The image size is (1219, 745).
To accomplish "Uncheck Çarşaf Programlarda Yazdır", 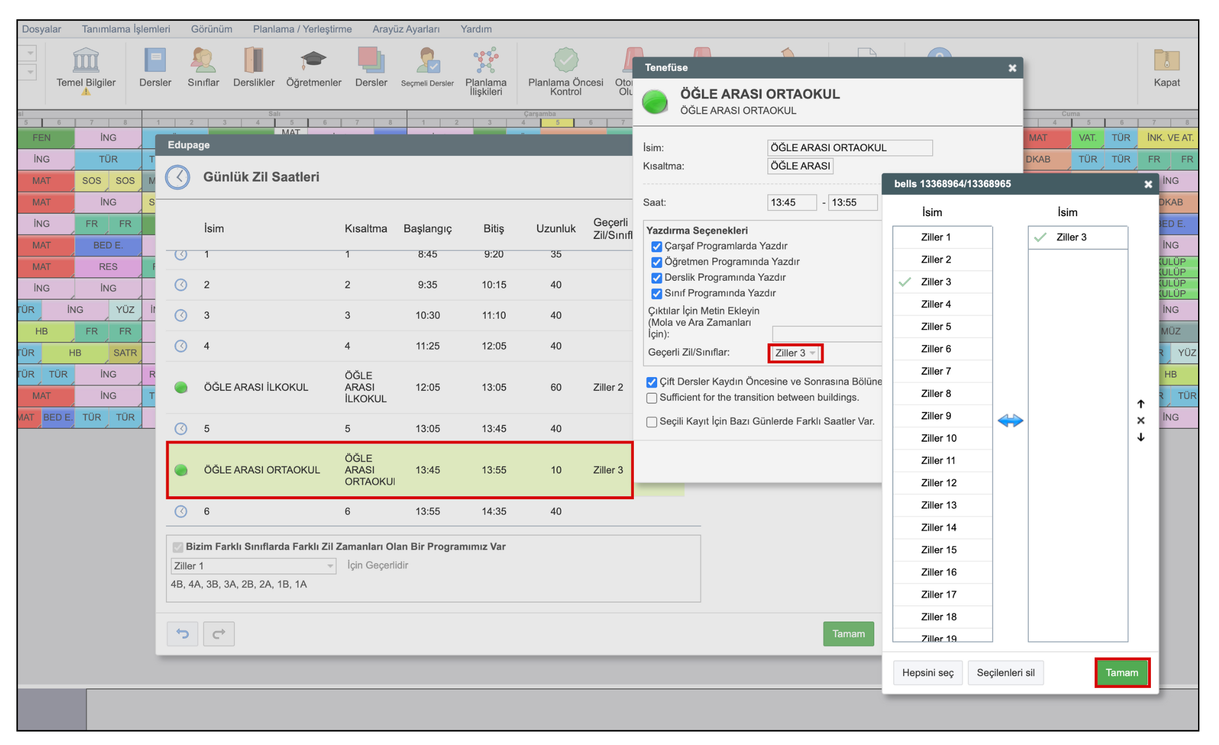I will 657,246.
